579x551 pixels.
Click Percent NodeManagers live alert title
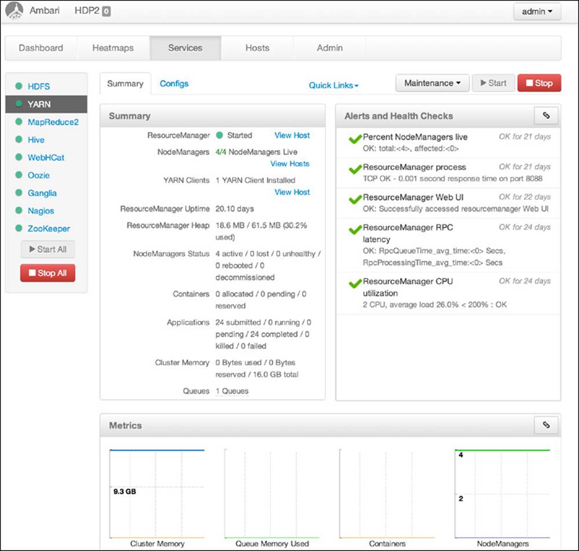[x=415, y=137]
